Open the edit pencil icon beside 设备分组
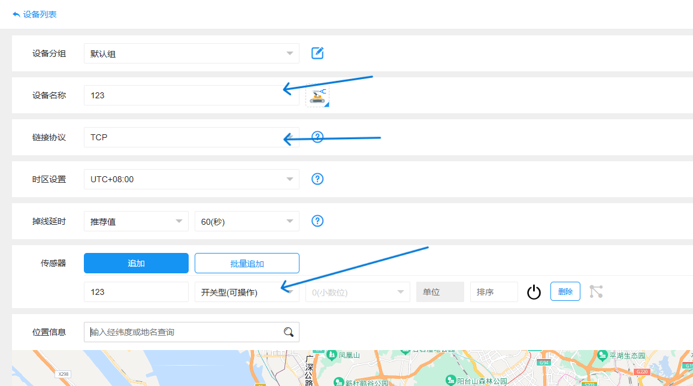 [317, 53]
